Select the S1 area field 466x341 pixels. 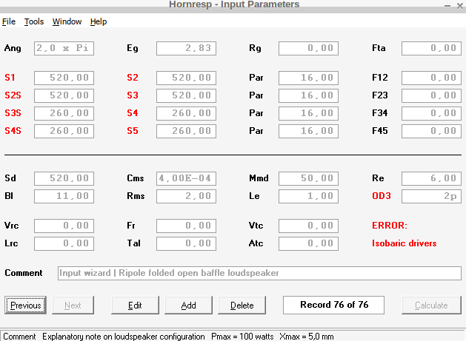point(64,78)
